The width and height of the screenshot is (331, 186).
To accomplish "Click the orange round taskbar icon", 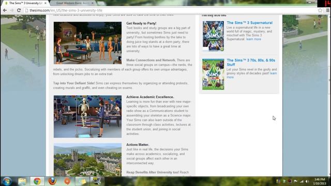I will [x=67, y=181].
